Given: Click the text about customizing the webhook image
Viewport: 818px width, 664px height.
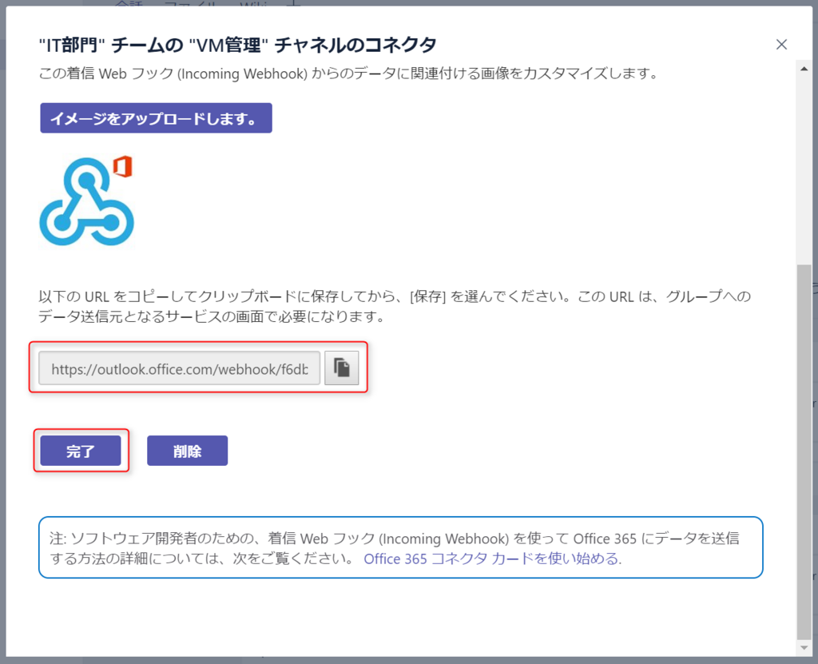Looking at the screenshot, I should point(348,73).
